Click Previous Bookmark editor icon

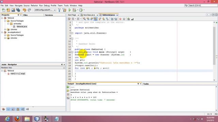coord(100,19)
